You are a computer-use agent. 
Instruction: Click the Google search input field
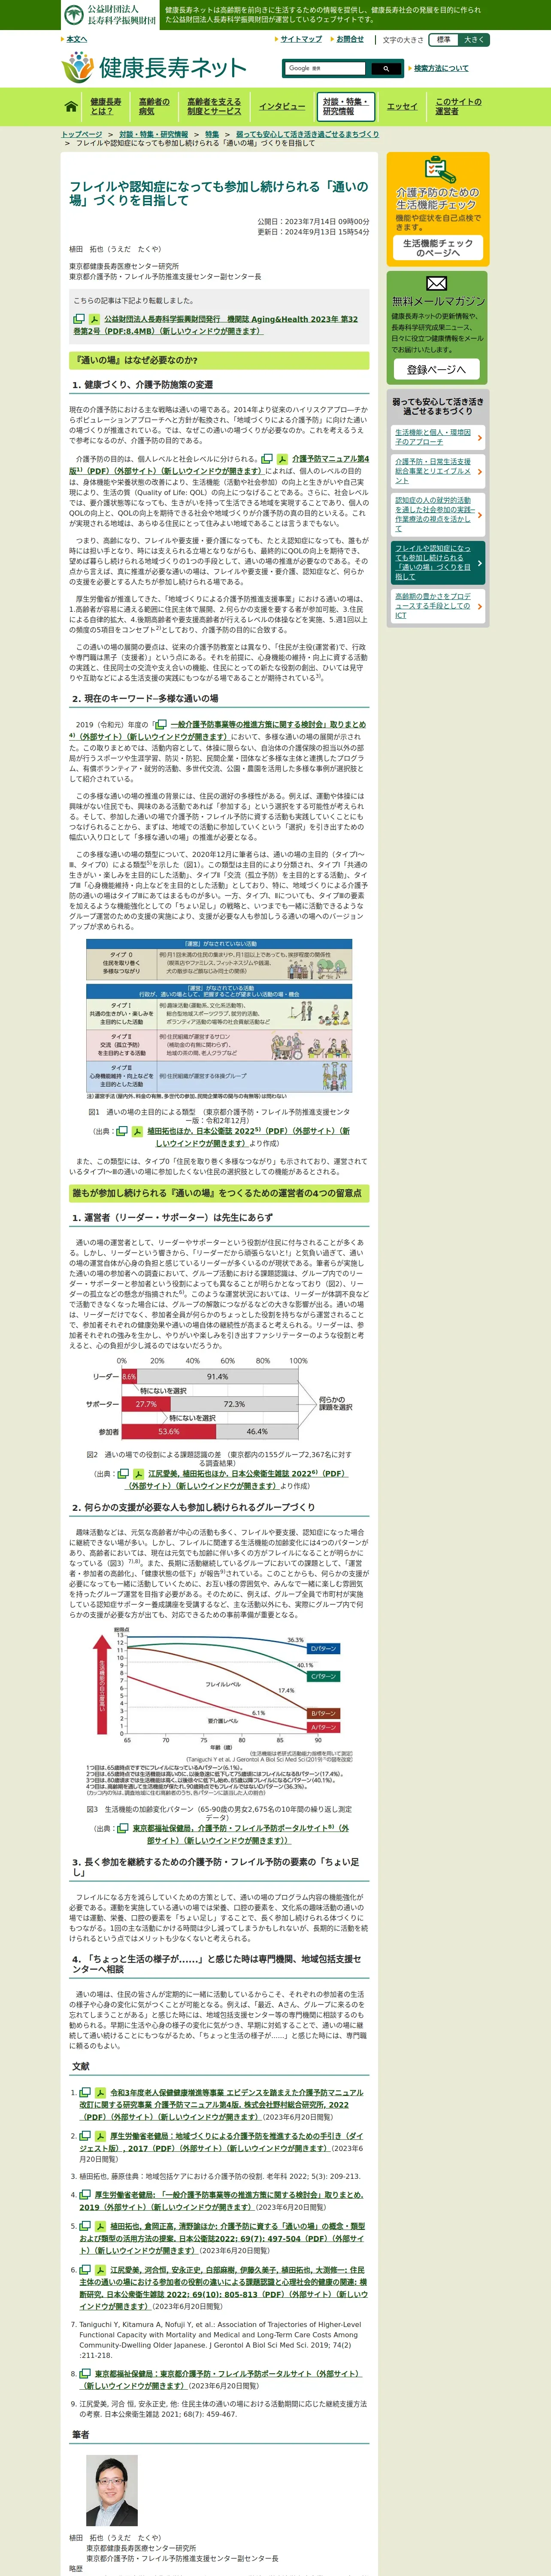(x=325, y=69)
